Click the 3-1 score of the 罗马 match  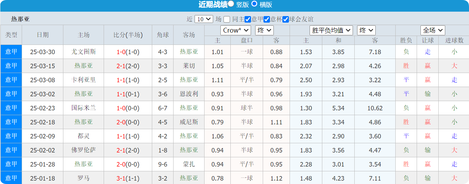point(121,179)
